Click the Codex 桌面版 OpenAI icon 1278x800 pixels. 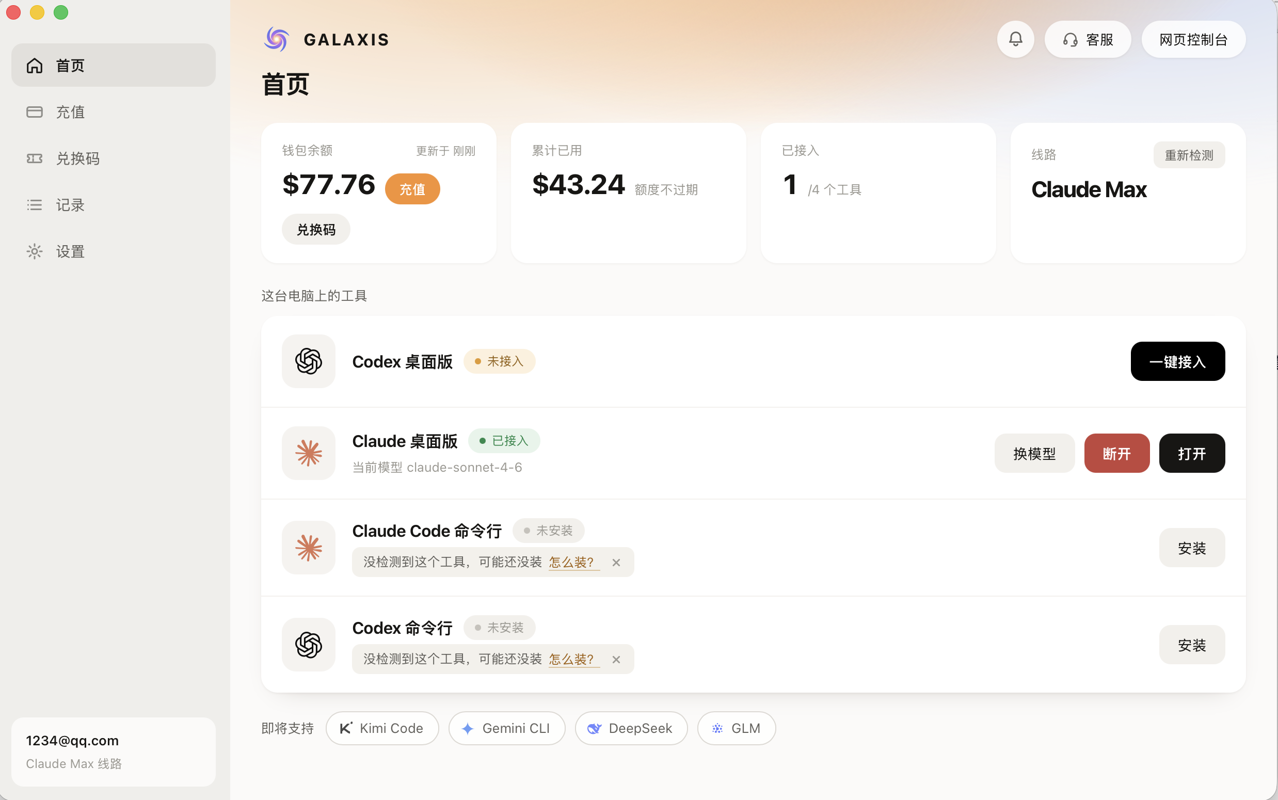(x=308, y=361)
